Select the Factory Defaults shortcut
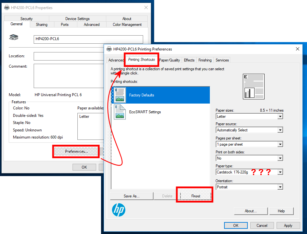 click(x=161, y=95)
